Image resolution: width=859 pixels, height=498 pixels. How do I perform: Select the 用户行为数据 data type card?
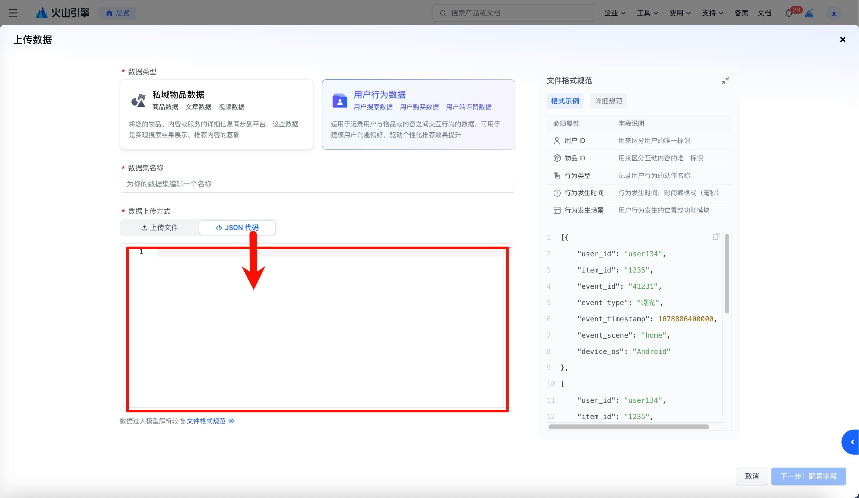[x=418, y=114]
